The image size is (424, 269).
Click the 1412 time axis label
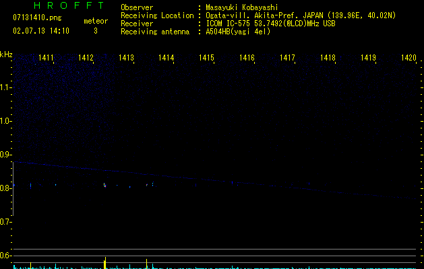86,58
